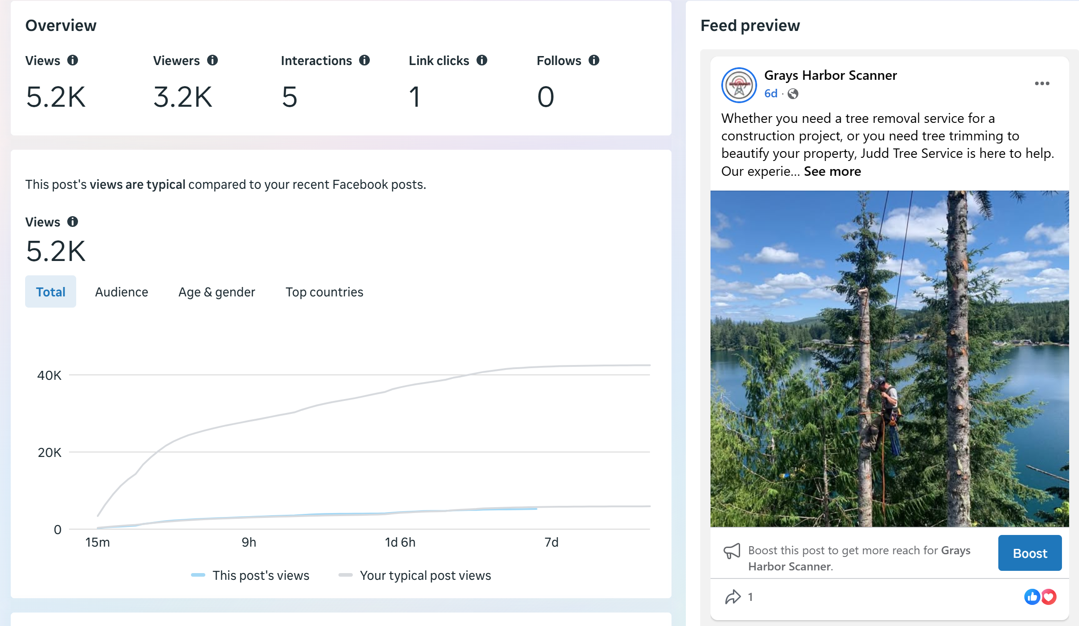Click the megaphone boost icon
The image size is (1079, 626).
click(x=732, y=551)
